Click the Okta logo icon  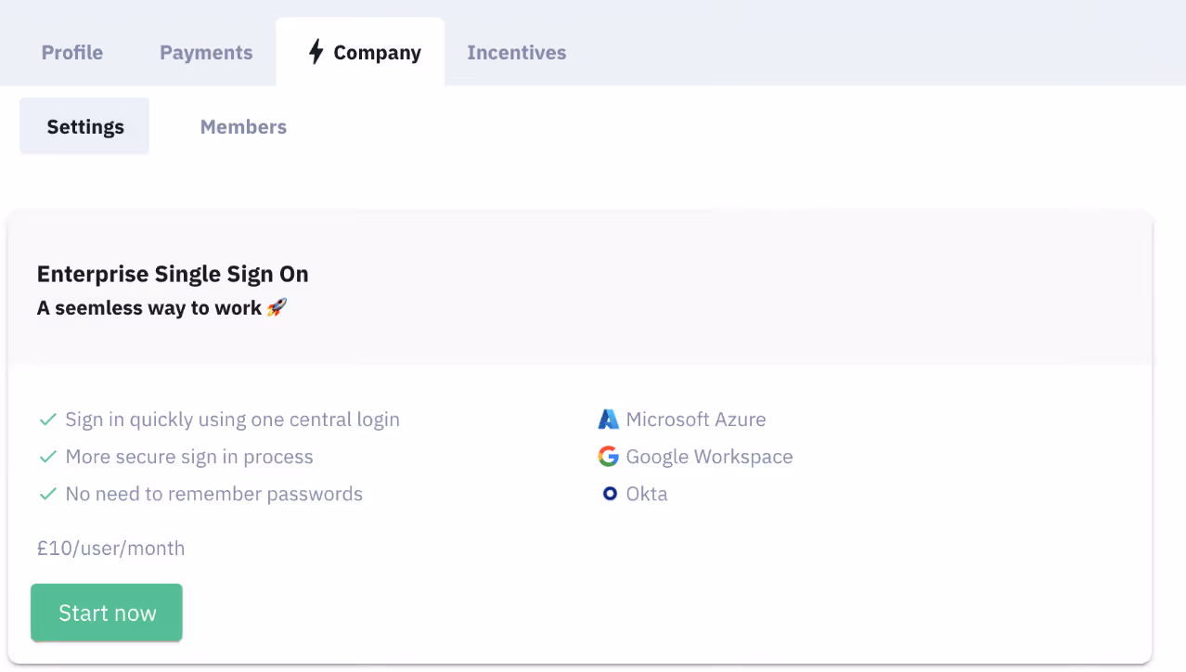pos(609,493)
